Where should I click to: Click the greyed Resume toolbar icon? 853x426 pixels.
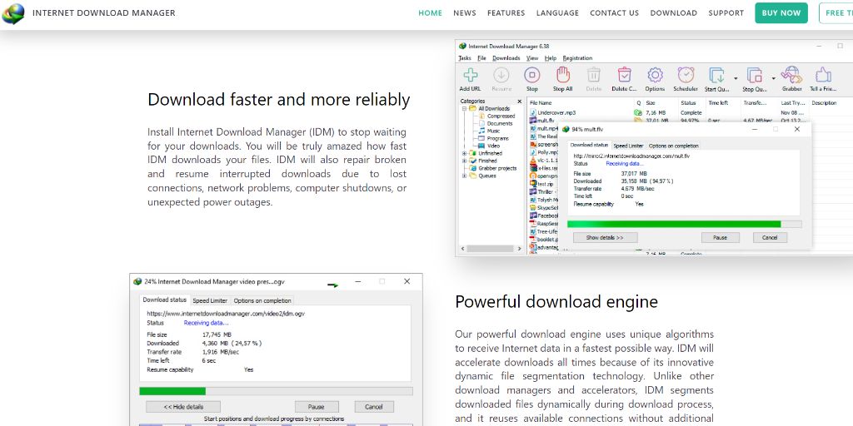[501, 75]
